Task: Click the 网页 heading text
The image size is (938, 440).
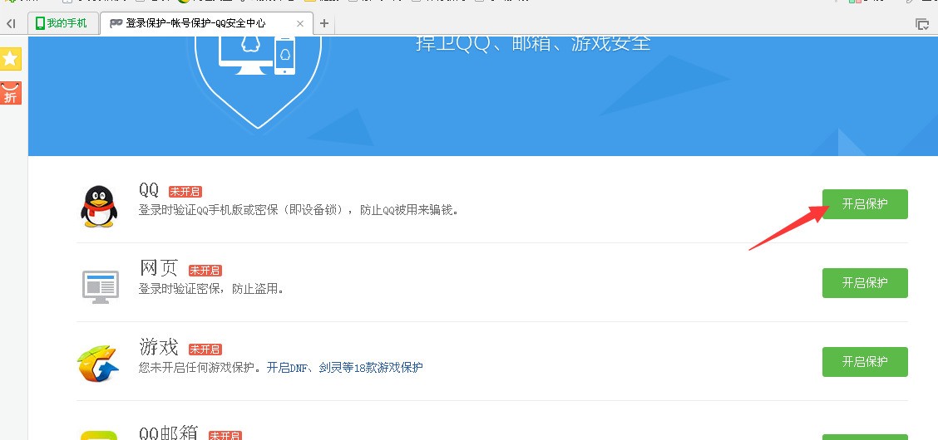Action: point(159,269)
